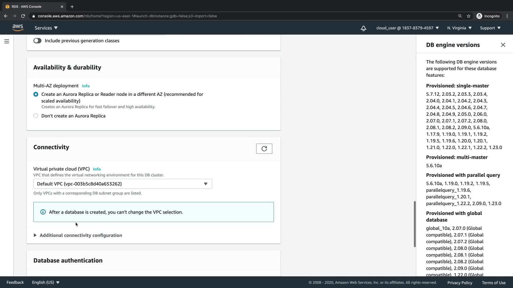This screenshot has height=288, width=513.
Task: Open the notifications bell icon
Action: [363, 28]
